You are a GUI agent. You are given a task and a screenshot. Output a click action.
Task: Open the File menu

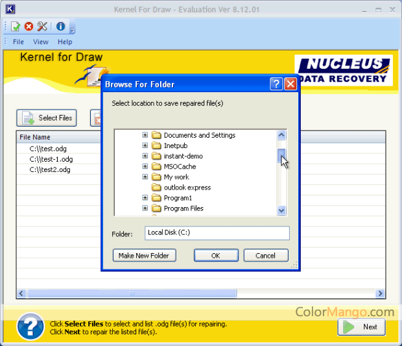click(18, 42)
